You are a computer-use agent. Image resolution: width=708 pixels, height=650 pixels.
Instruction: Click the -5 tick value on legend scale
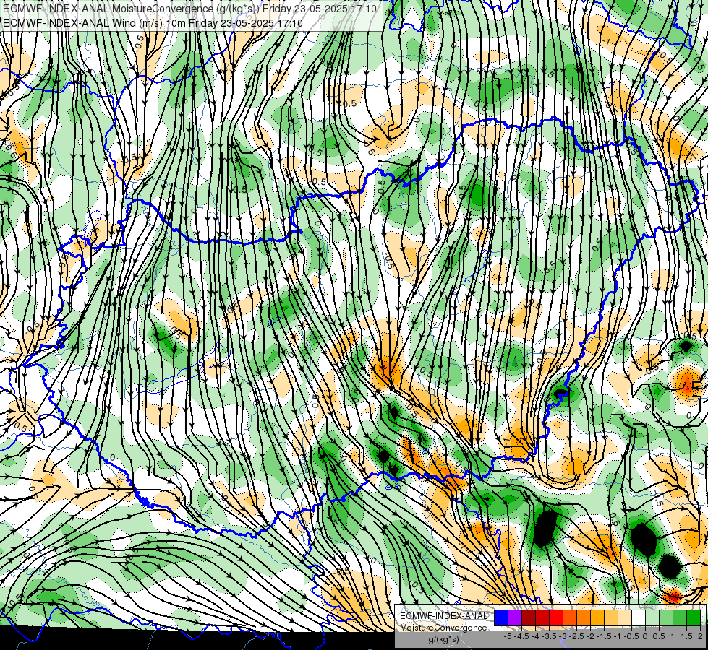pos(508,636)
